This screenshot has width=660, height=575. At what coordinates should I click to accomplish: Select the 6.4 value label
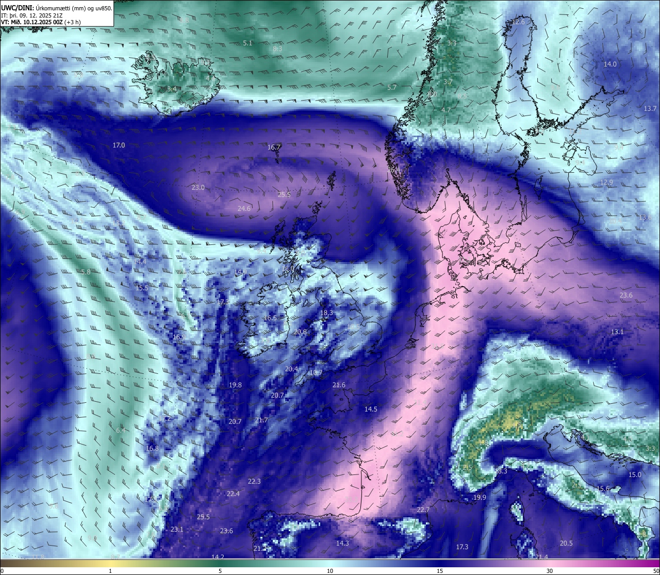(121, 430)
